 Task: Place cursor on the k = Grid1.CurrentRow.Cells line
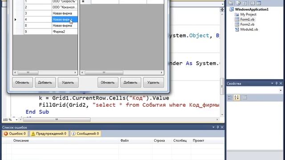pyautogui.click(x=104, y=98)
